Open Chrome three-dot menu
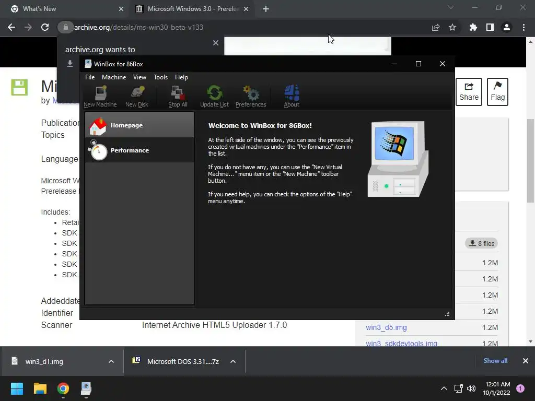535x401 pixels. (524, 27)
